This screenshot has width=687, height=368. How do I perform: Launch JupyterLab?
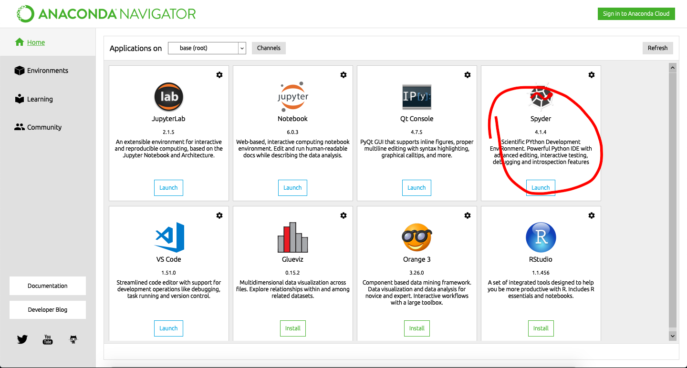[168, 188]
